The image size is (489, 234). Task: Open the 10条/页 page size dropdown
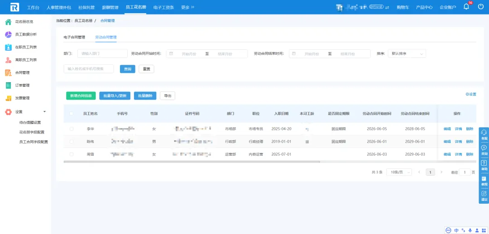point(399,172)
